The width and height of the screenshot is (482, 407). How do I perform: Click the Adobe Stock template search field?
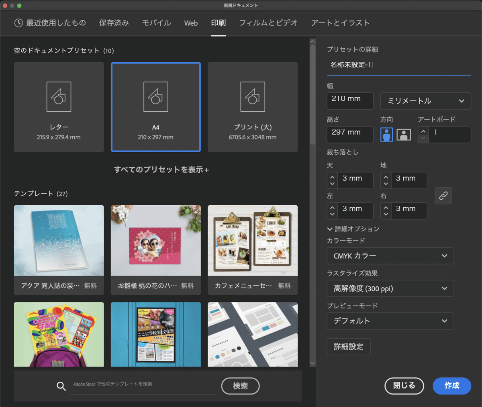point(143,385)
